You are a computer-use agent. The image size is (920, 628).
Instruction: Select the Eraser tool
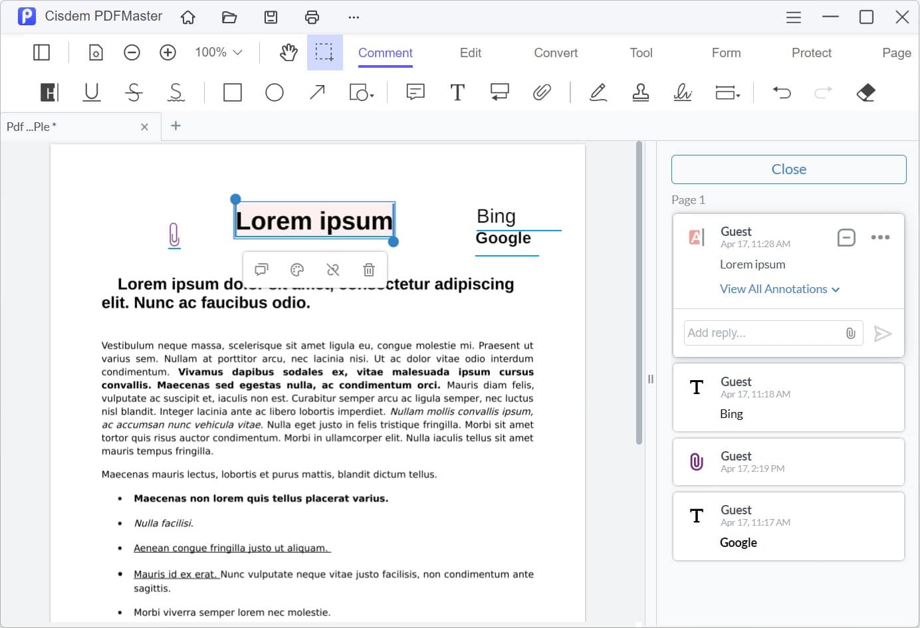tap(866, 92)
